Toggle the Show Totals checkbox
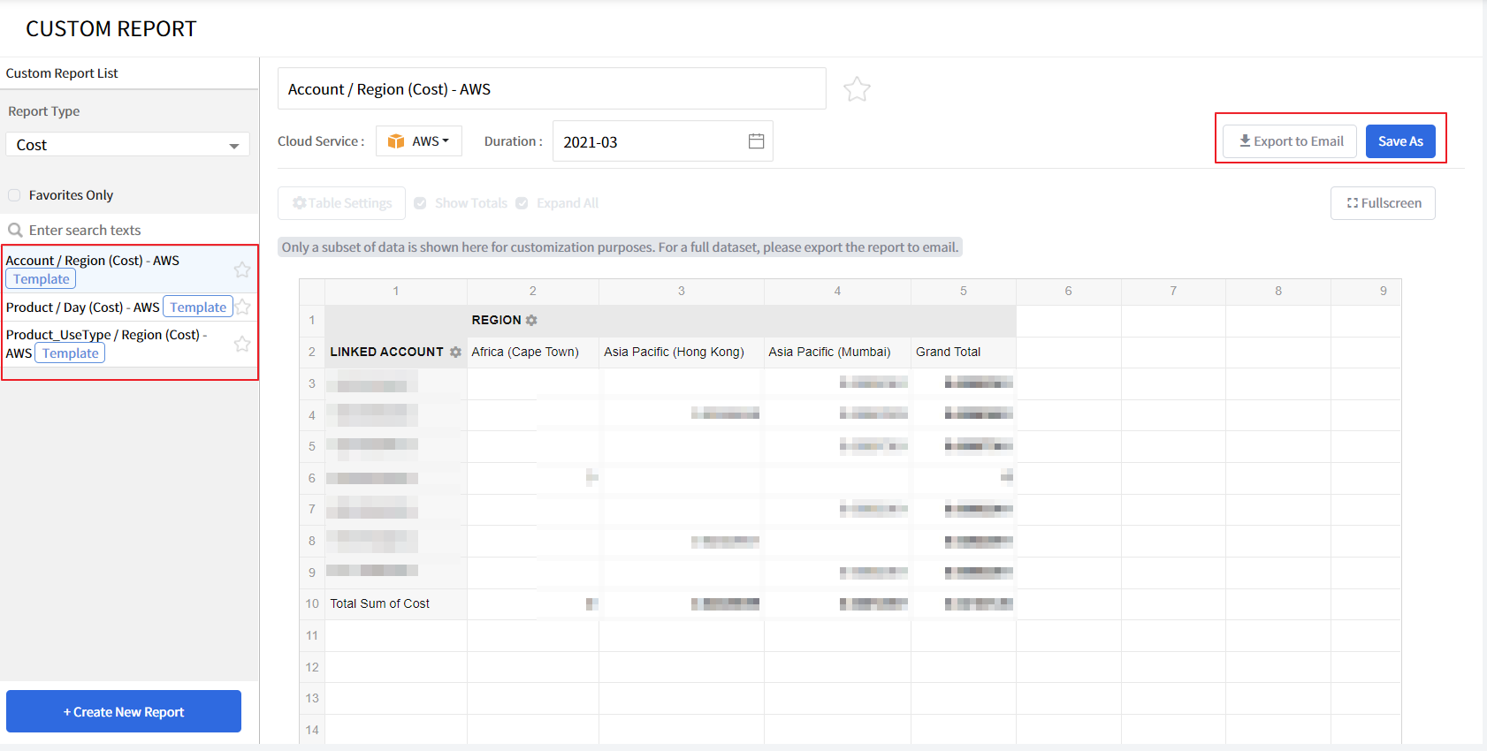 click(x=421, y=203)
